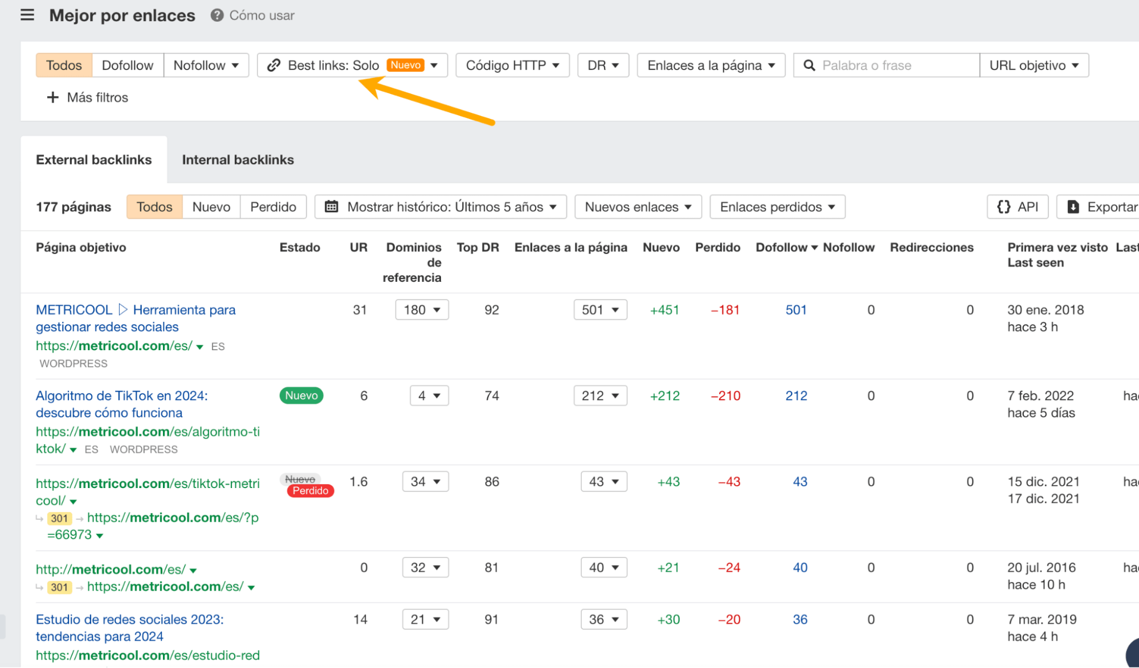The image size is (1139, 668).
Task: Switch pages view to Nuevo
Action: (x=211, y=207)
